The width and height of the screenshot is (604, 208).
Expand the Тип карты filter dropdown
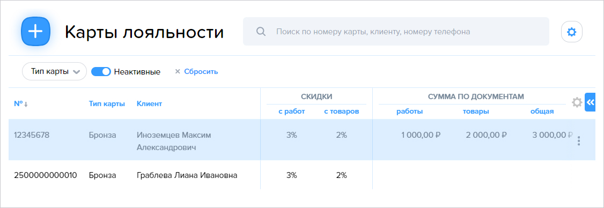(x=54, y=72)
